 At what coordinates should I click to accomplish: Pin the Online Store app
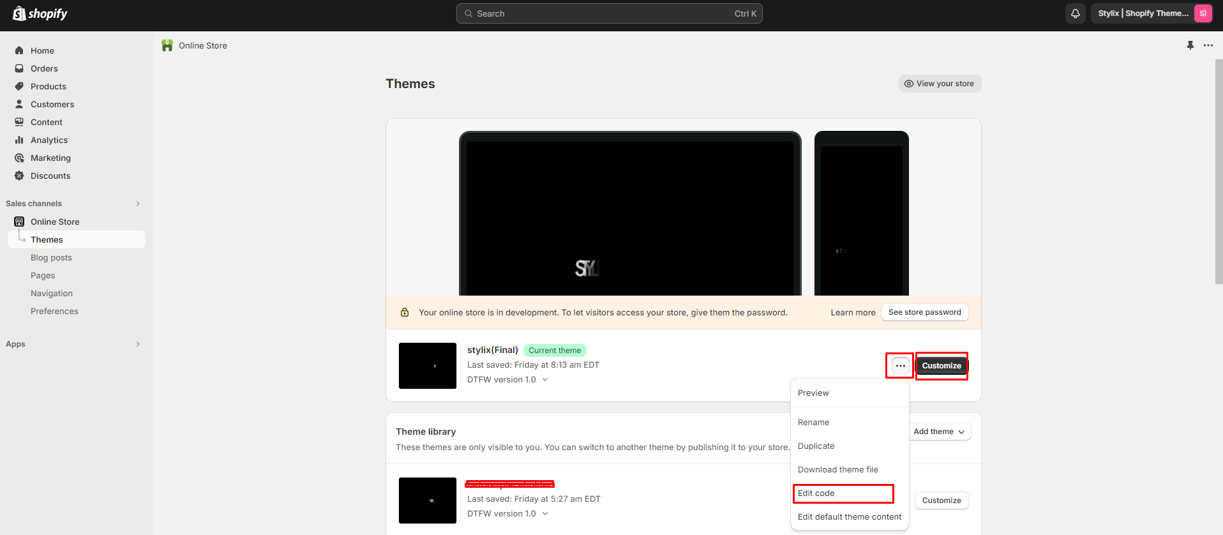click(1190, 45)
